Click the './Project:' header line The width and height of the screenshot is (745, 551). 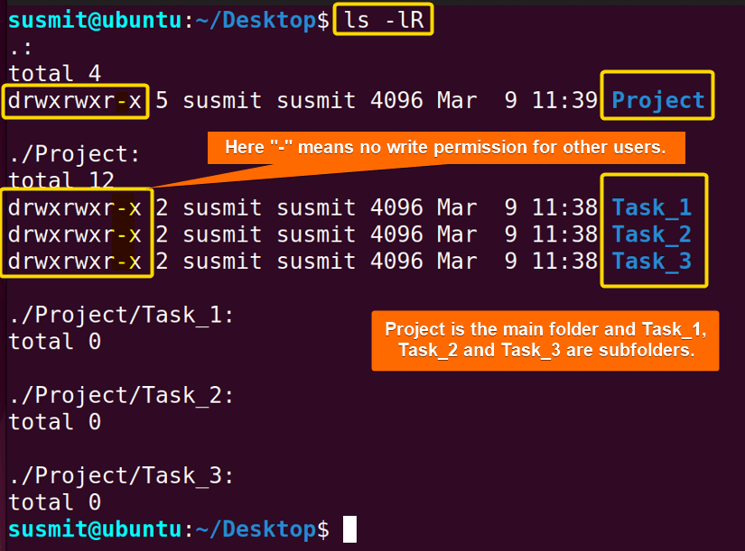[75, 154]
